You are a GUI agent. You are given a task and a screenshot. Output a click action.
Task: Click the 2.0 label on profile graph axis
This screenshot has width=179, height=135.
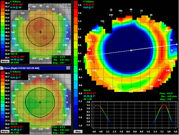88,102
